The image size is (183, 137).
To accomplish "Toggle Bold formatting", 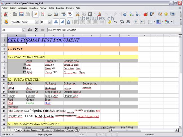I will pyautogui.click(x=56, y=22).
